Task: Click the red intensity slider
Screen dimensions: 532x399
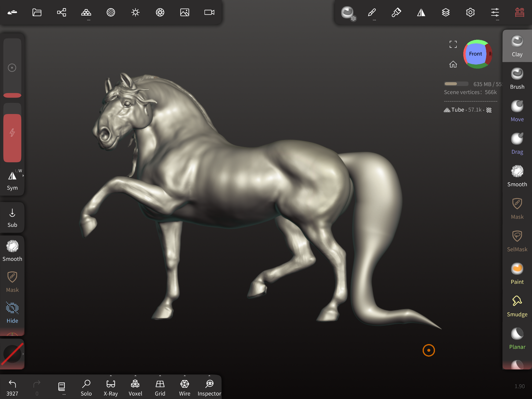Action: tap(12, 138)
